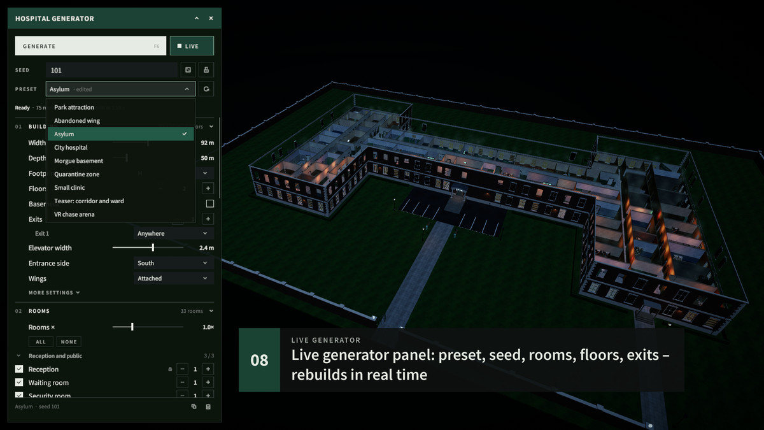Screen dimensions: 764x430
Task: Close the Hospital Generator panel
Action: tap(211, 18)
